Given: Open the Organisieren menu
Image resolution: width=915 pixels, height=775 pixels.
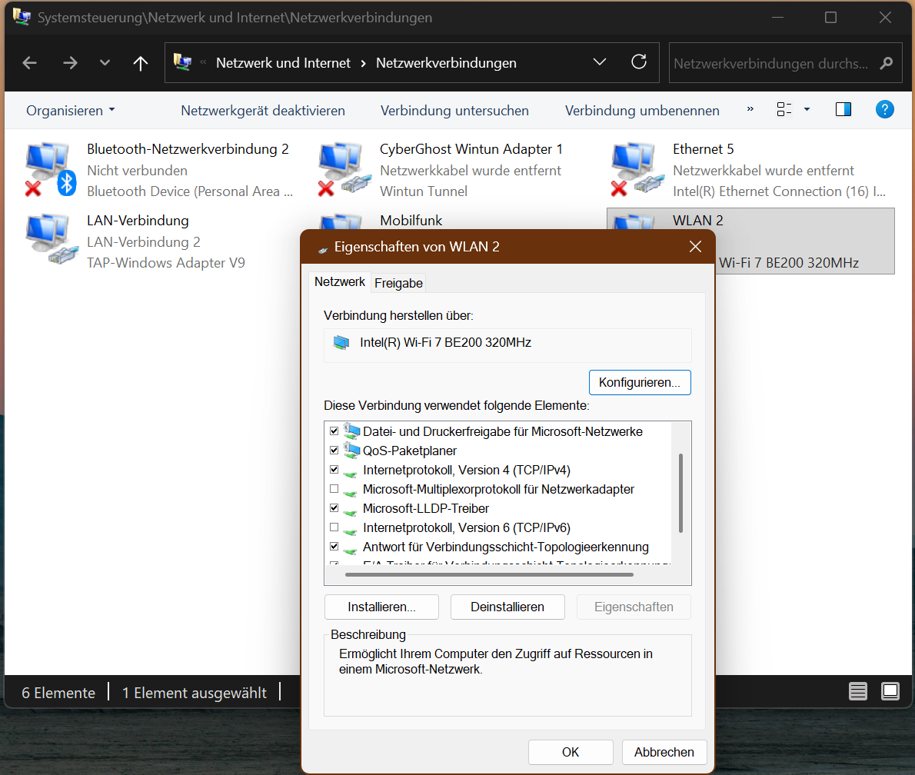Looking at the screenshot, I should 71,110.
